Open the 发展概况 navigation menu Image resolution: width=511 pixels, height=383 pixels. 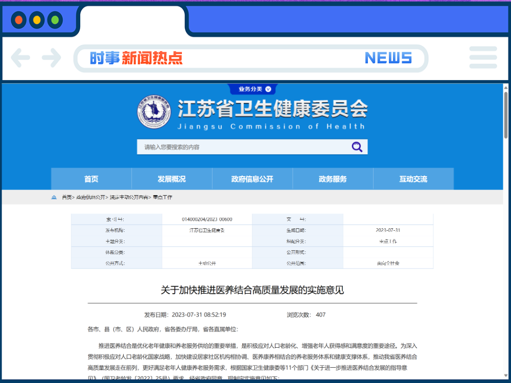pos(172,178)
